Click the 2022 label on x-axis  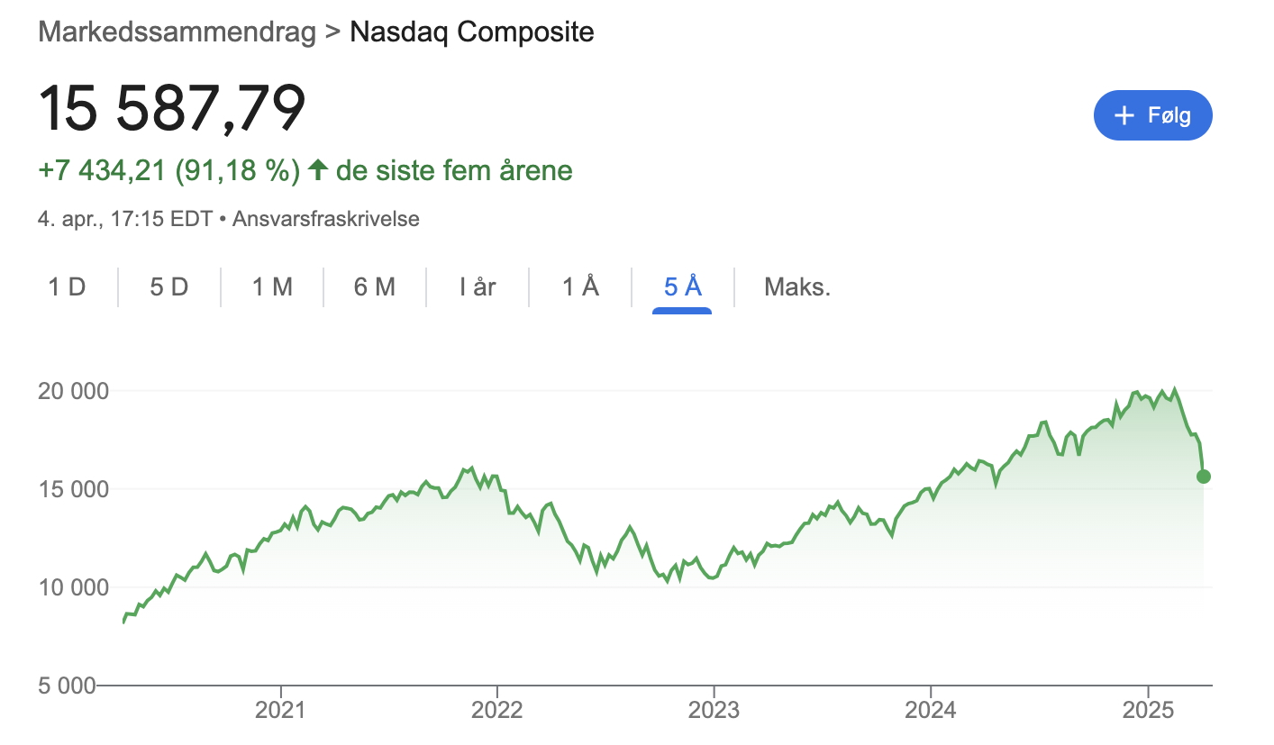point(497,710)
